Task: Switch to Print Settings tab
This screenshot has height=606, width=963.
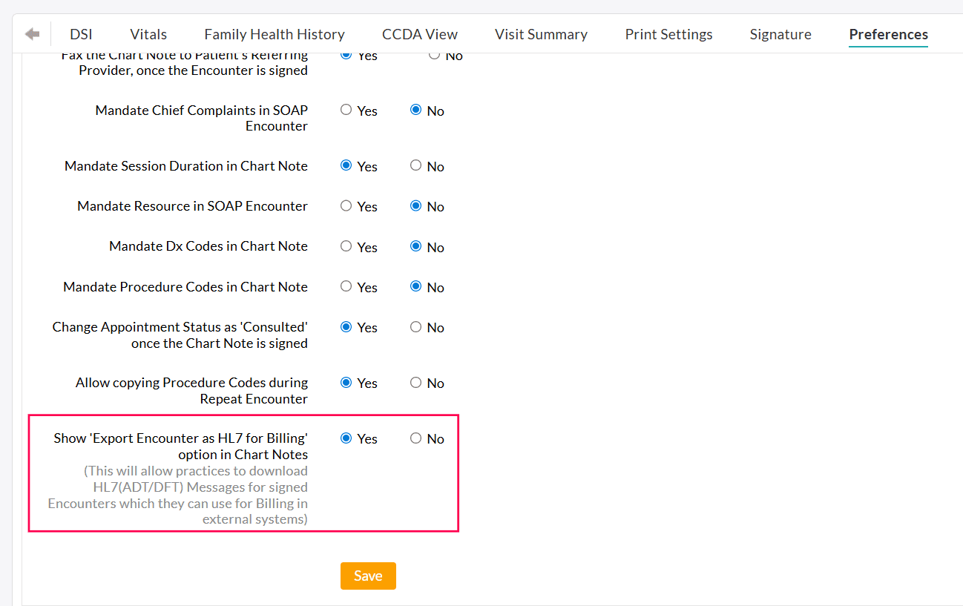Action: (x=668, y=34)
